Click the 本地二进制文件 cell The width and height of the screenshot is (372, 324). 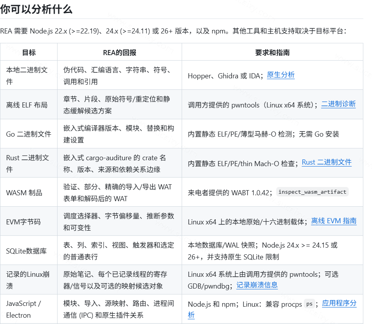29,75
